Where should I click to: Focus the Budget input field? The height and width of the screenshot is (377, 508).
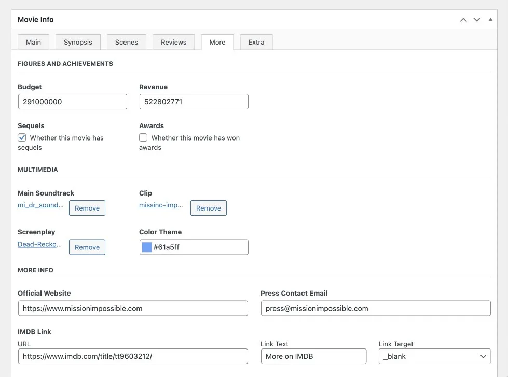coord(73,102)
